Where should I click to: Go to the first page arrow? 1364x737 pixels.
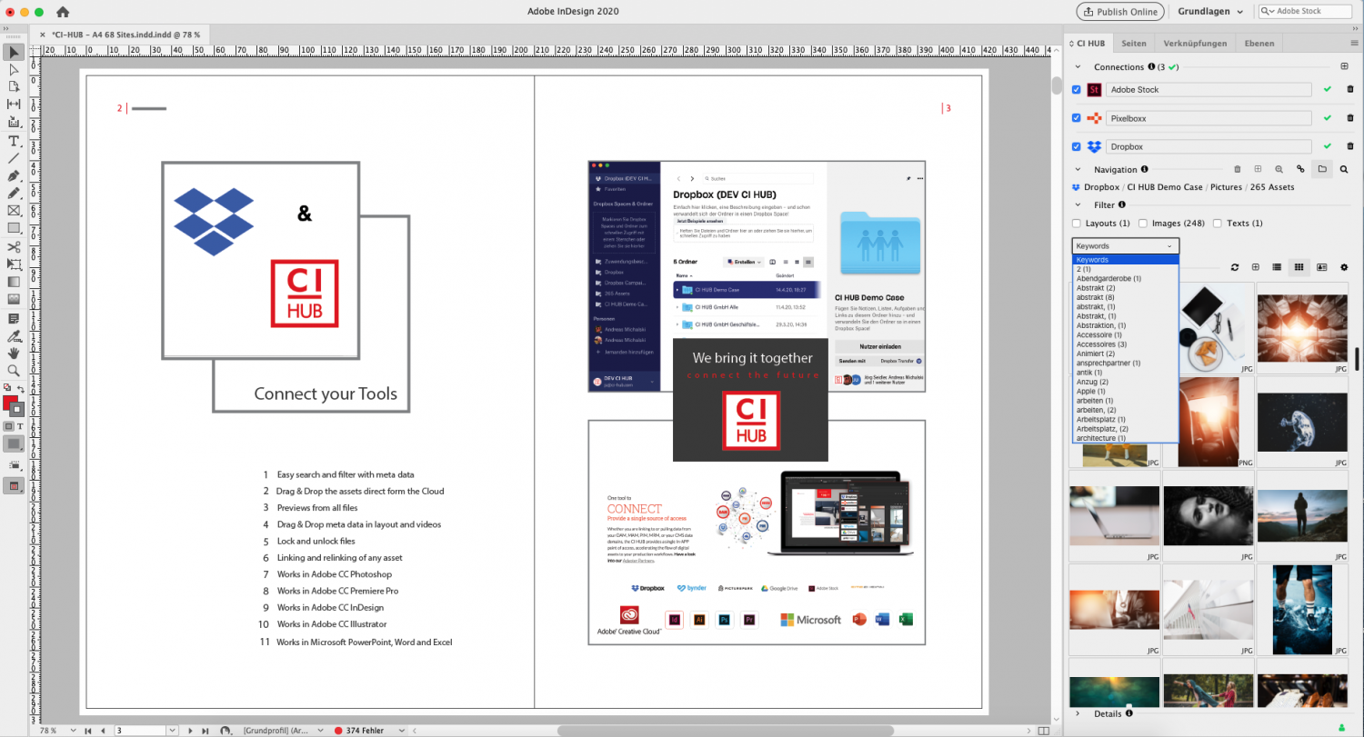tap(88, 731)
